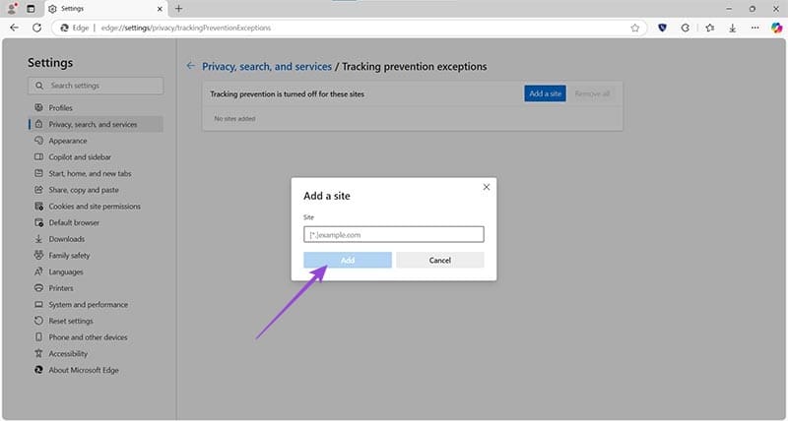This screenshot has width=788, height=421.
Task: Open the tab actions menu icon
Action: [x=31, y=9]
